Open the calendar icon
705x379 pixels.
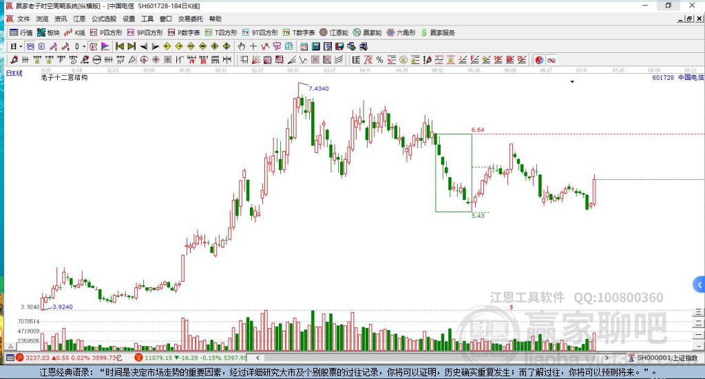304,46
